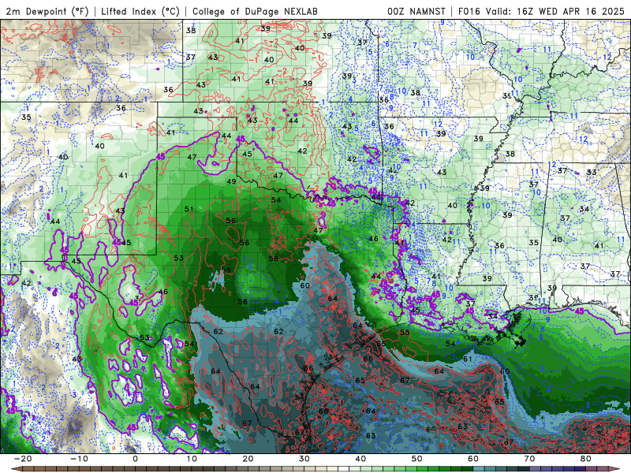Click the "0" color scale label
The image size is (631, 473).
pyautogui.click(x=135, y=459)
